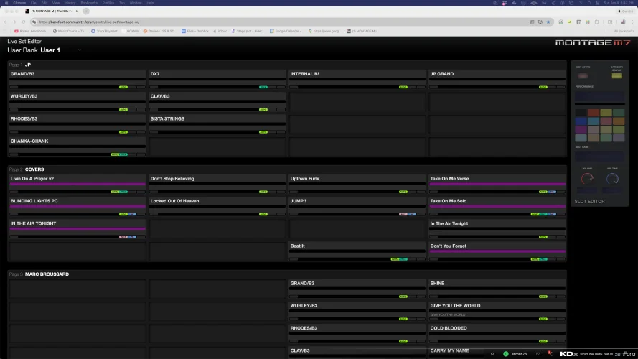The height and width of the screenshot is (359, 638).
Task: Pick the red color swatch
Action: coord(594,113)
